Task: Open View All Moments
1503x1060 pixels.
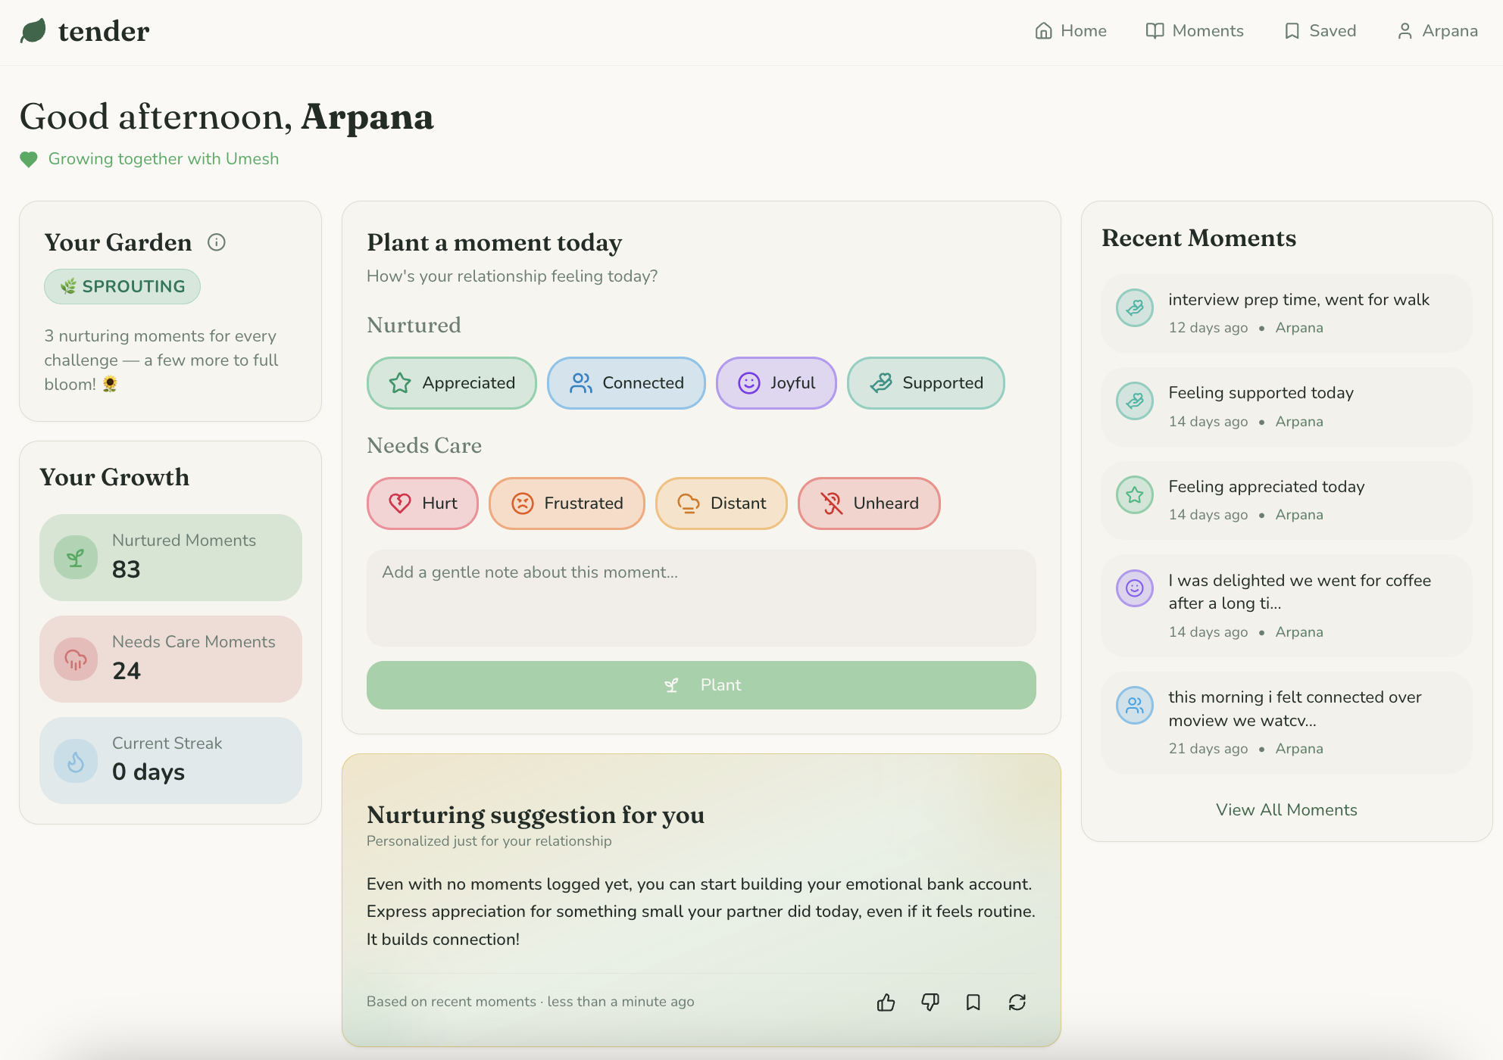Action: 1286,809
